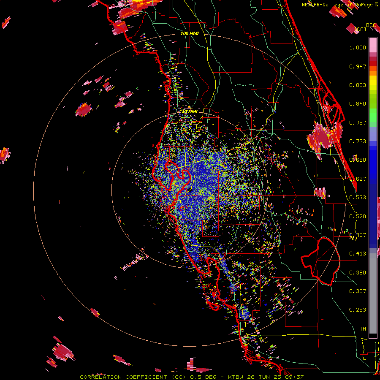The width and height of the screenshot is (380, 380).
Task: Click the DCC label above color bar
Action: (x=371, y=25)
